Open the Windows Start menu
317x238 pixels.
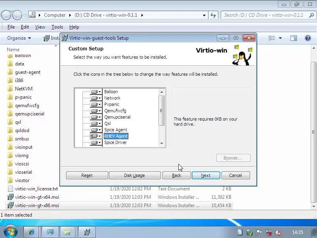pos(10,232)
